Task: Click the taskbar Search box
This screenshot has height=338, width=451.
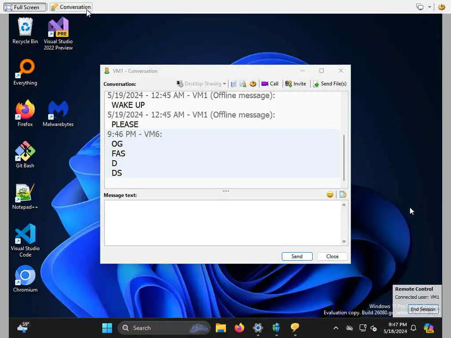Action: click(x=164, y=328)
